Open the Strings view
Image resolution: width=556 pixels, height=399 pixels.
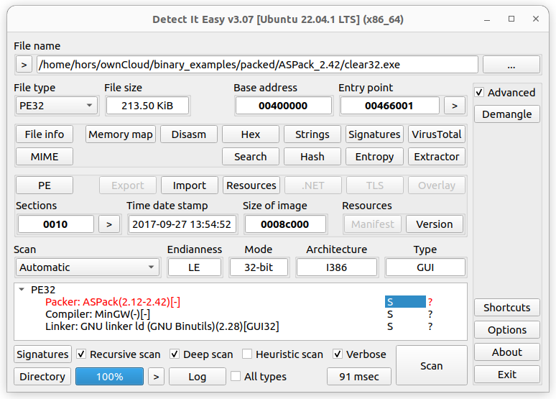click(x=312, y=134)
